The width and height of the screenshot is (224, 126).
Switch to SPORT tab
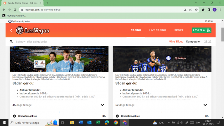[179, 30]
